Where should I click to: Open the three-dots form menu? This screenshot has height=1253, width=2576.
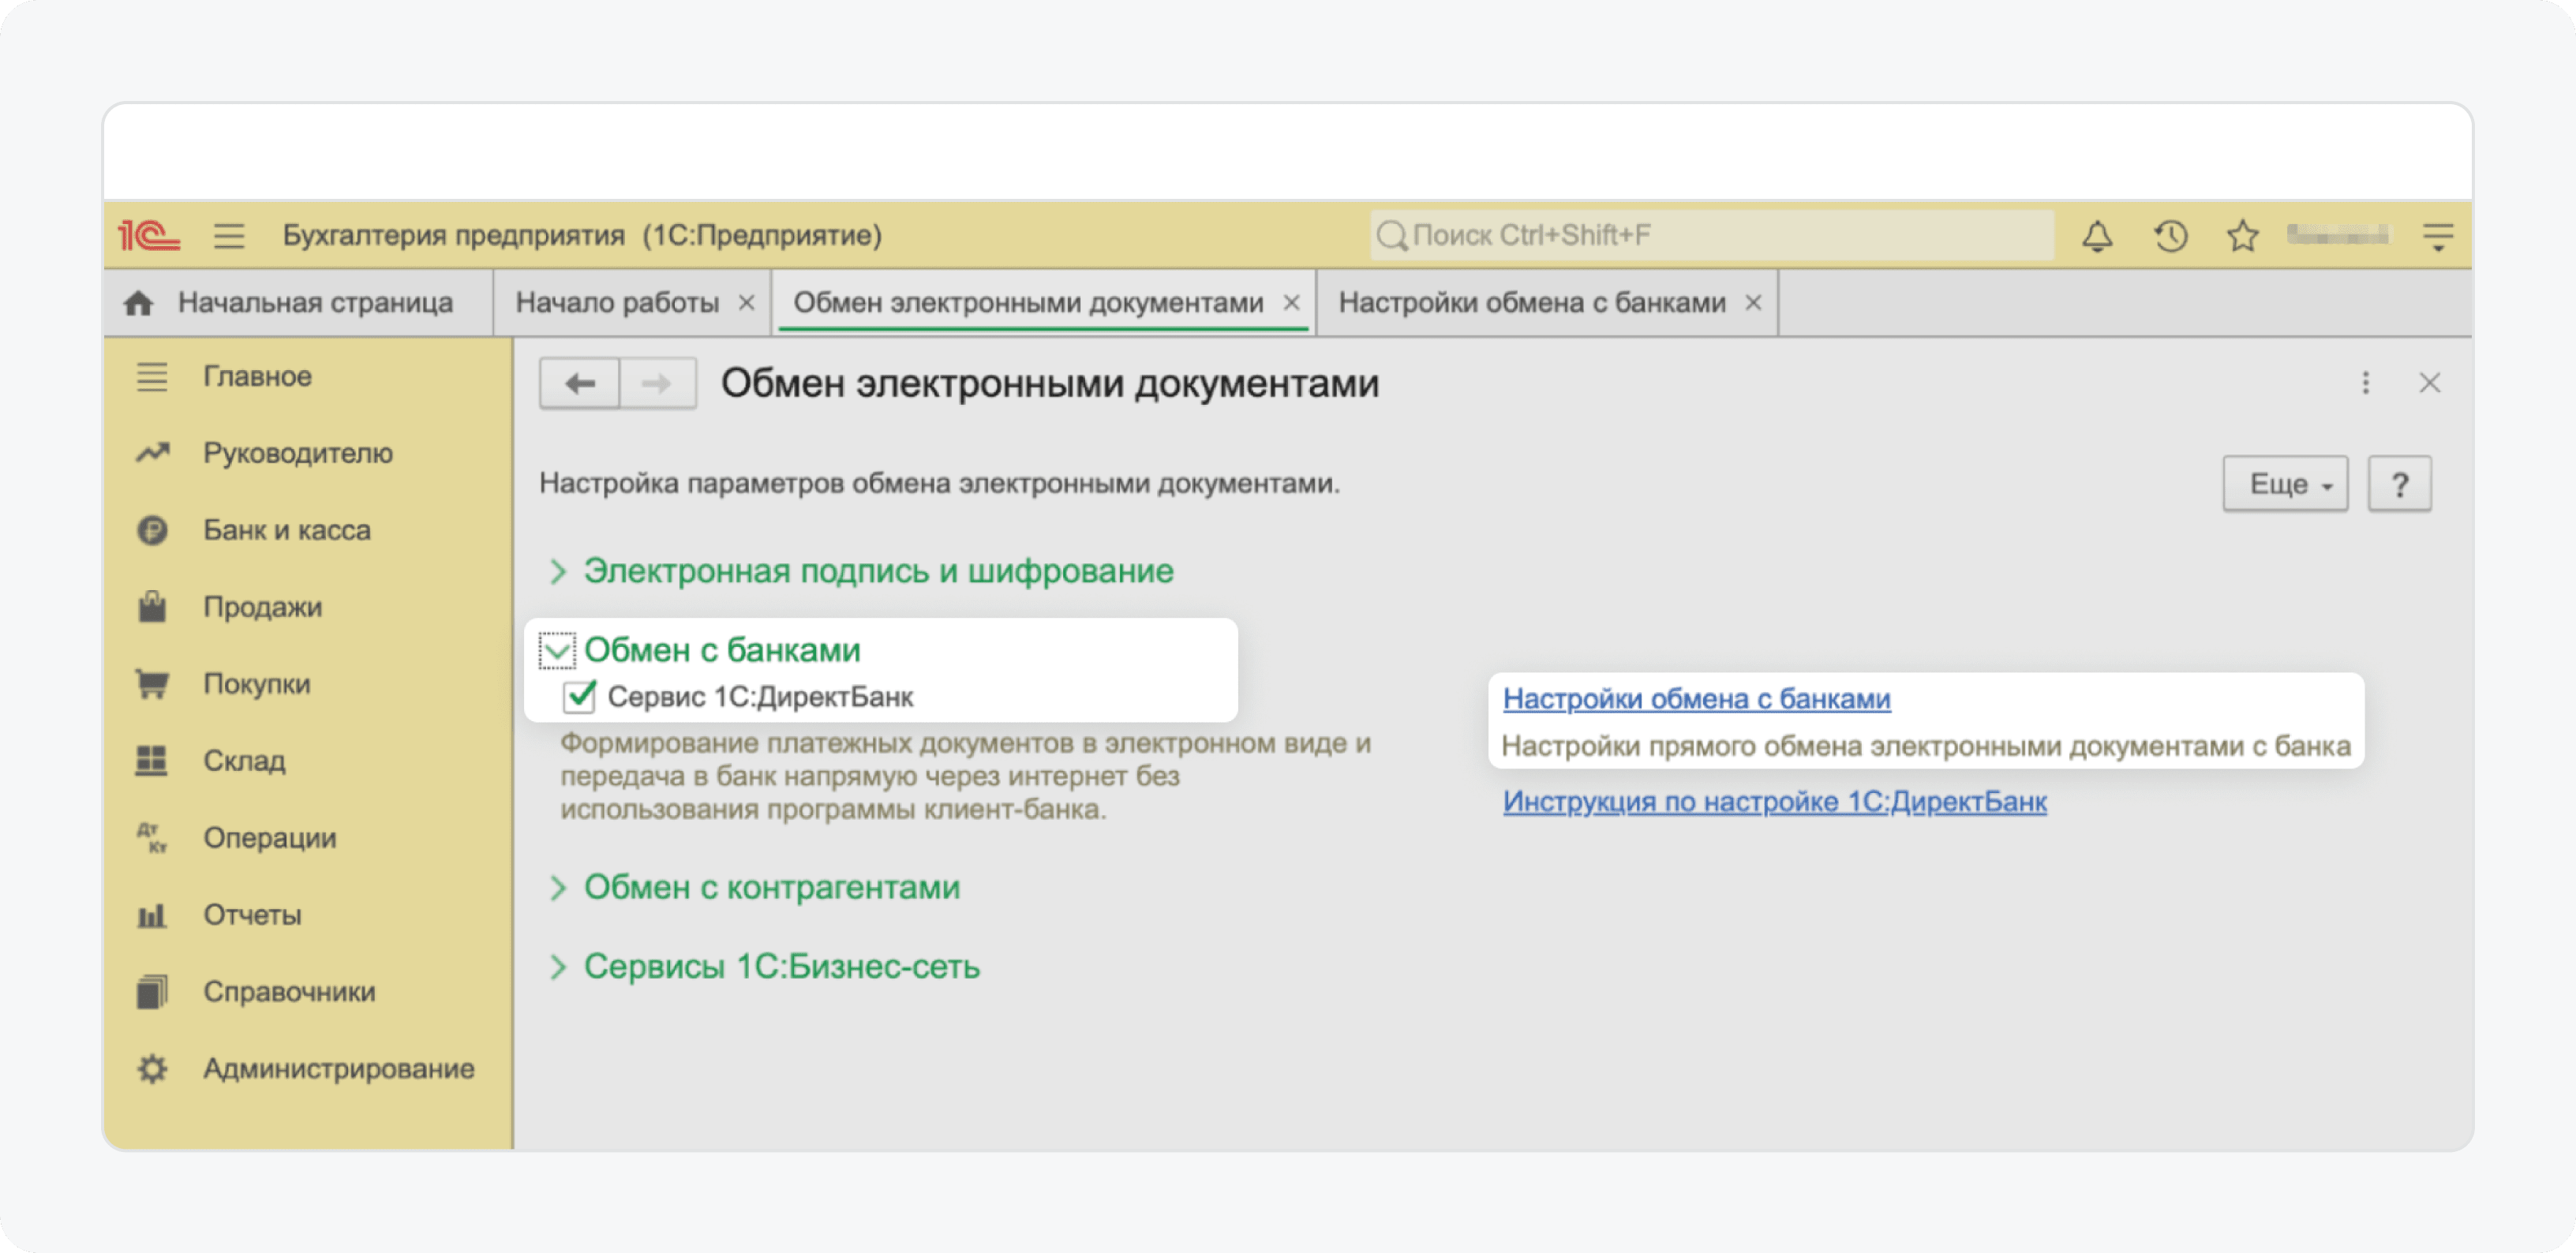2366,383
